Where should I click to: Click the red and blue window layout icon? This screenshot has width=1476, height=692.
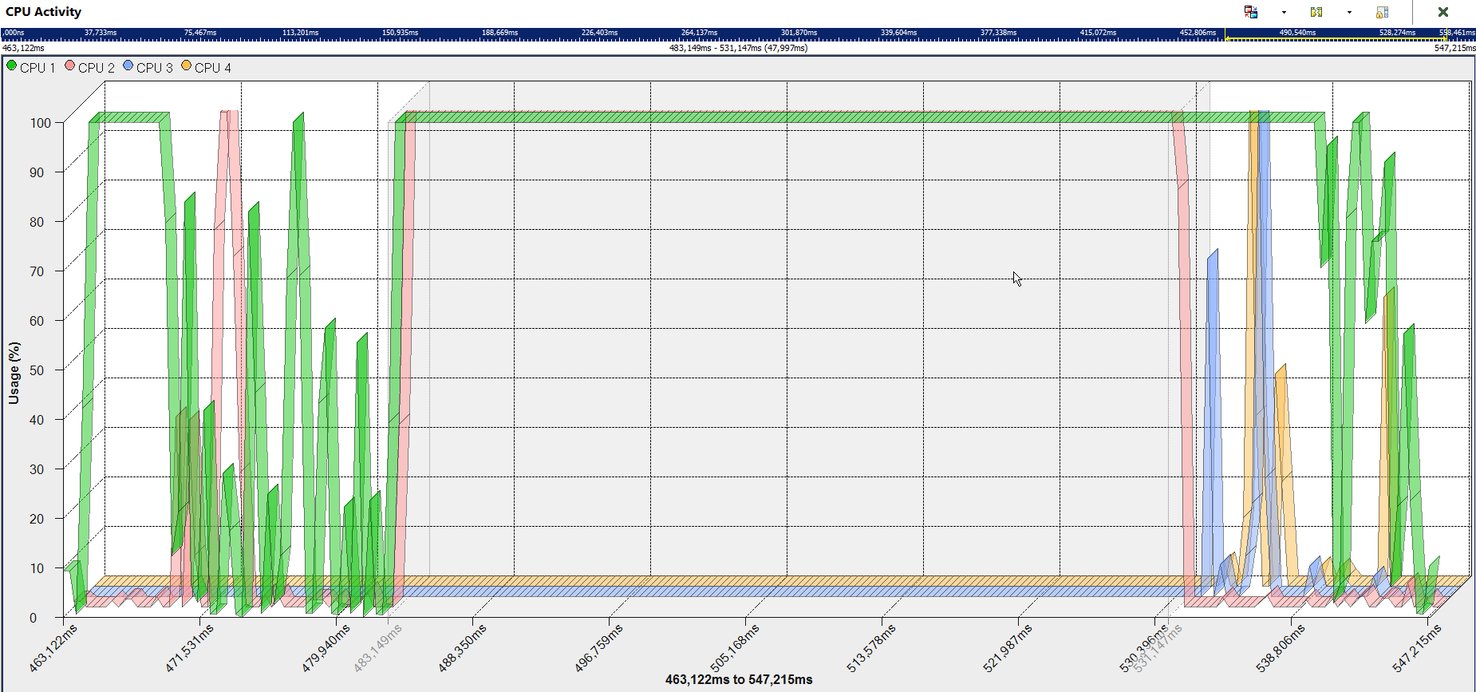click(x=1251, y=12)
